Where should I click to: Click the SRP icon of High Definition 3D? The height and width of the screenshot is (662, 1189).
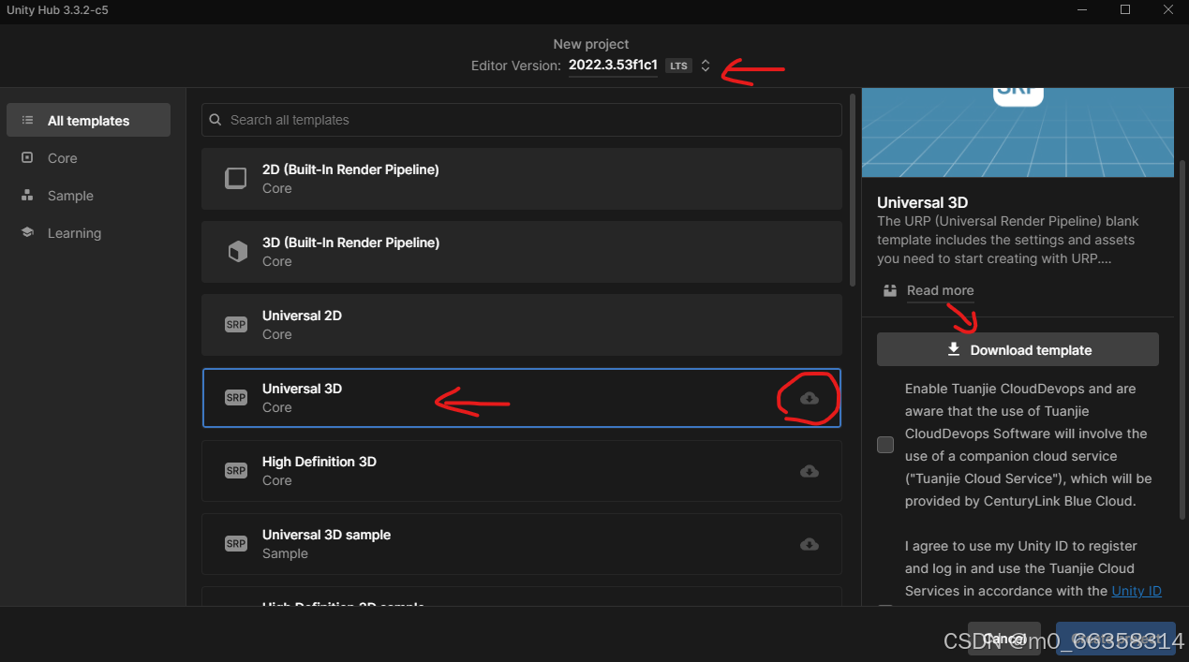coord(236,471)
